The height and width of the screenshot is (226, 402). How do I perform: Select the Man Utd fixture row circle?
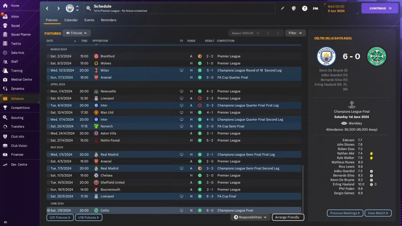tap(48, 112)
